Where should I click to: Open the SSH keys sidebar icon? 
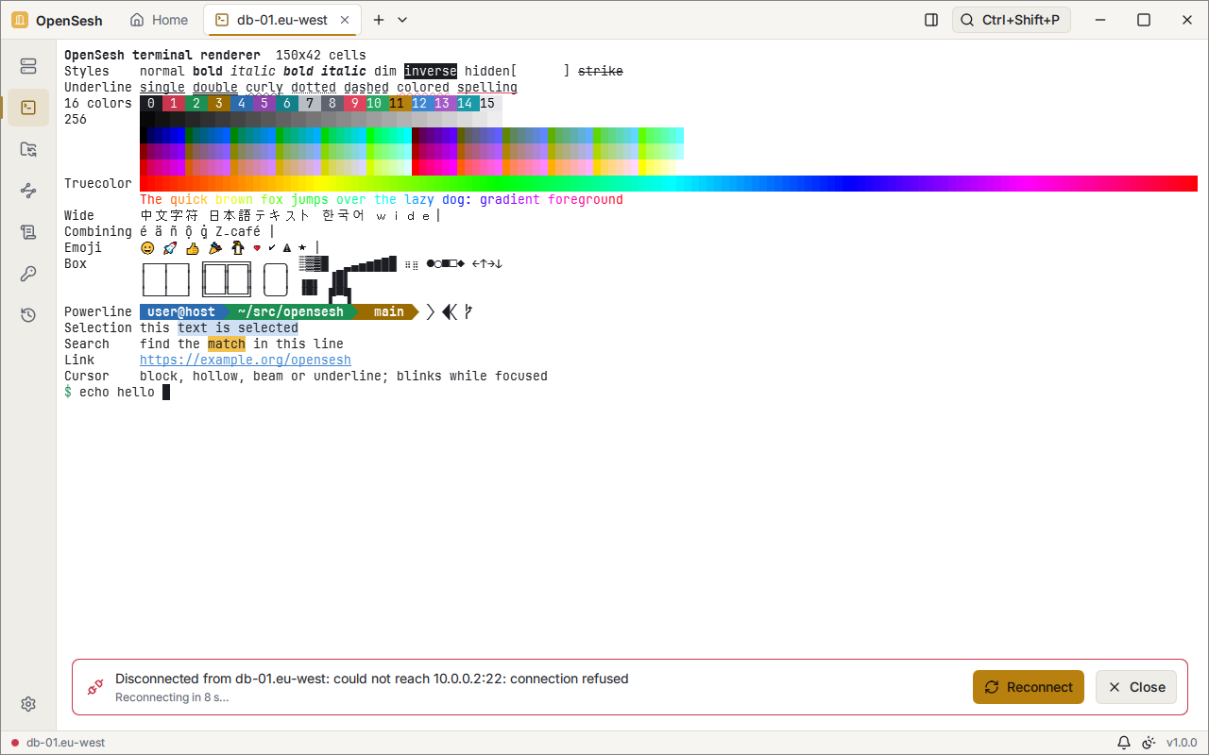coord(28,274)
